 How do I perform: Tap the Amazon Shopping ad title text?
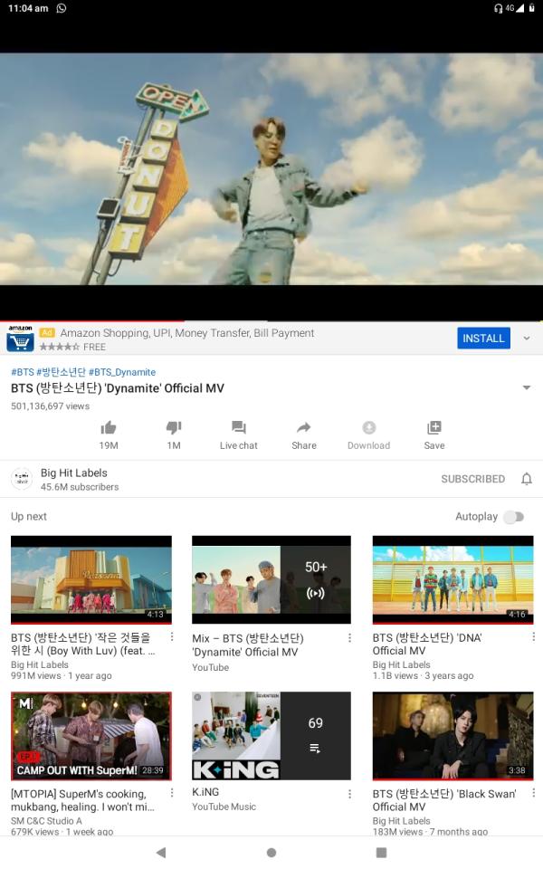click(187, 333)
